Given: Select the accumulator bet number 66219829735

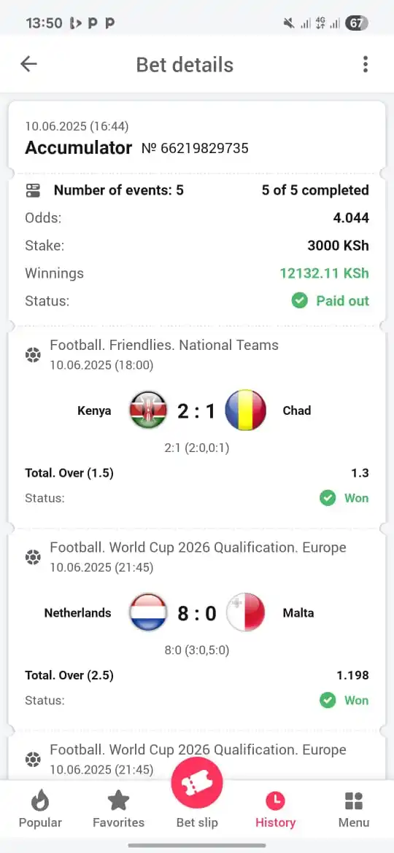Looking at the screenshot, I should [195, 148].
